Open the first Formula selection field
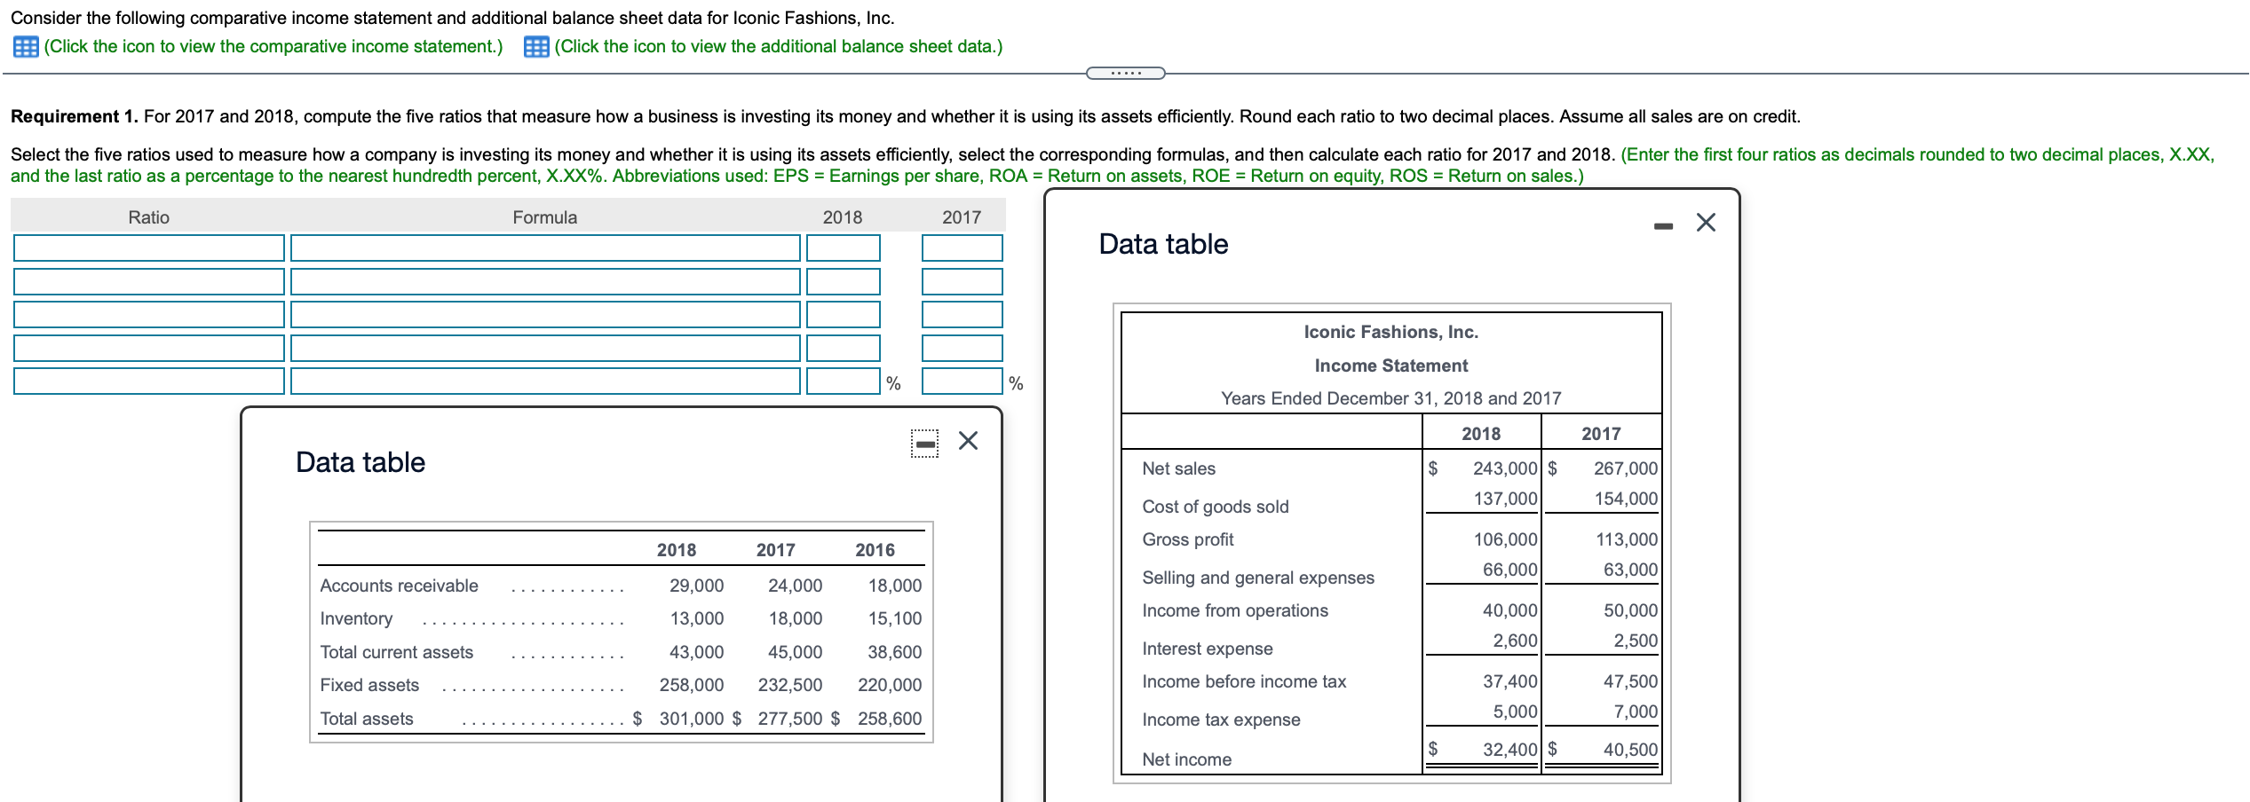 click(544, 248)
